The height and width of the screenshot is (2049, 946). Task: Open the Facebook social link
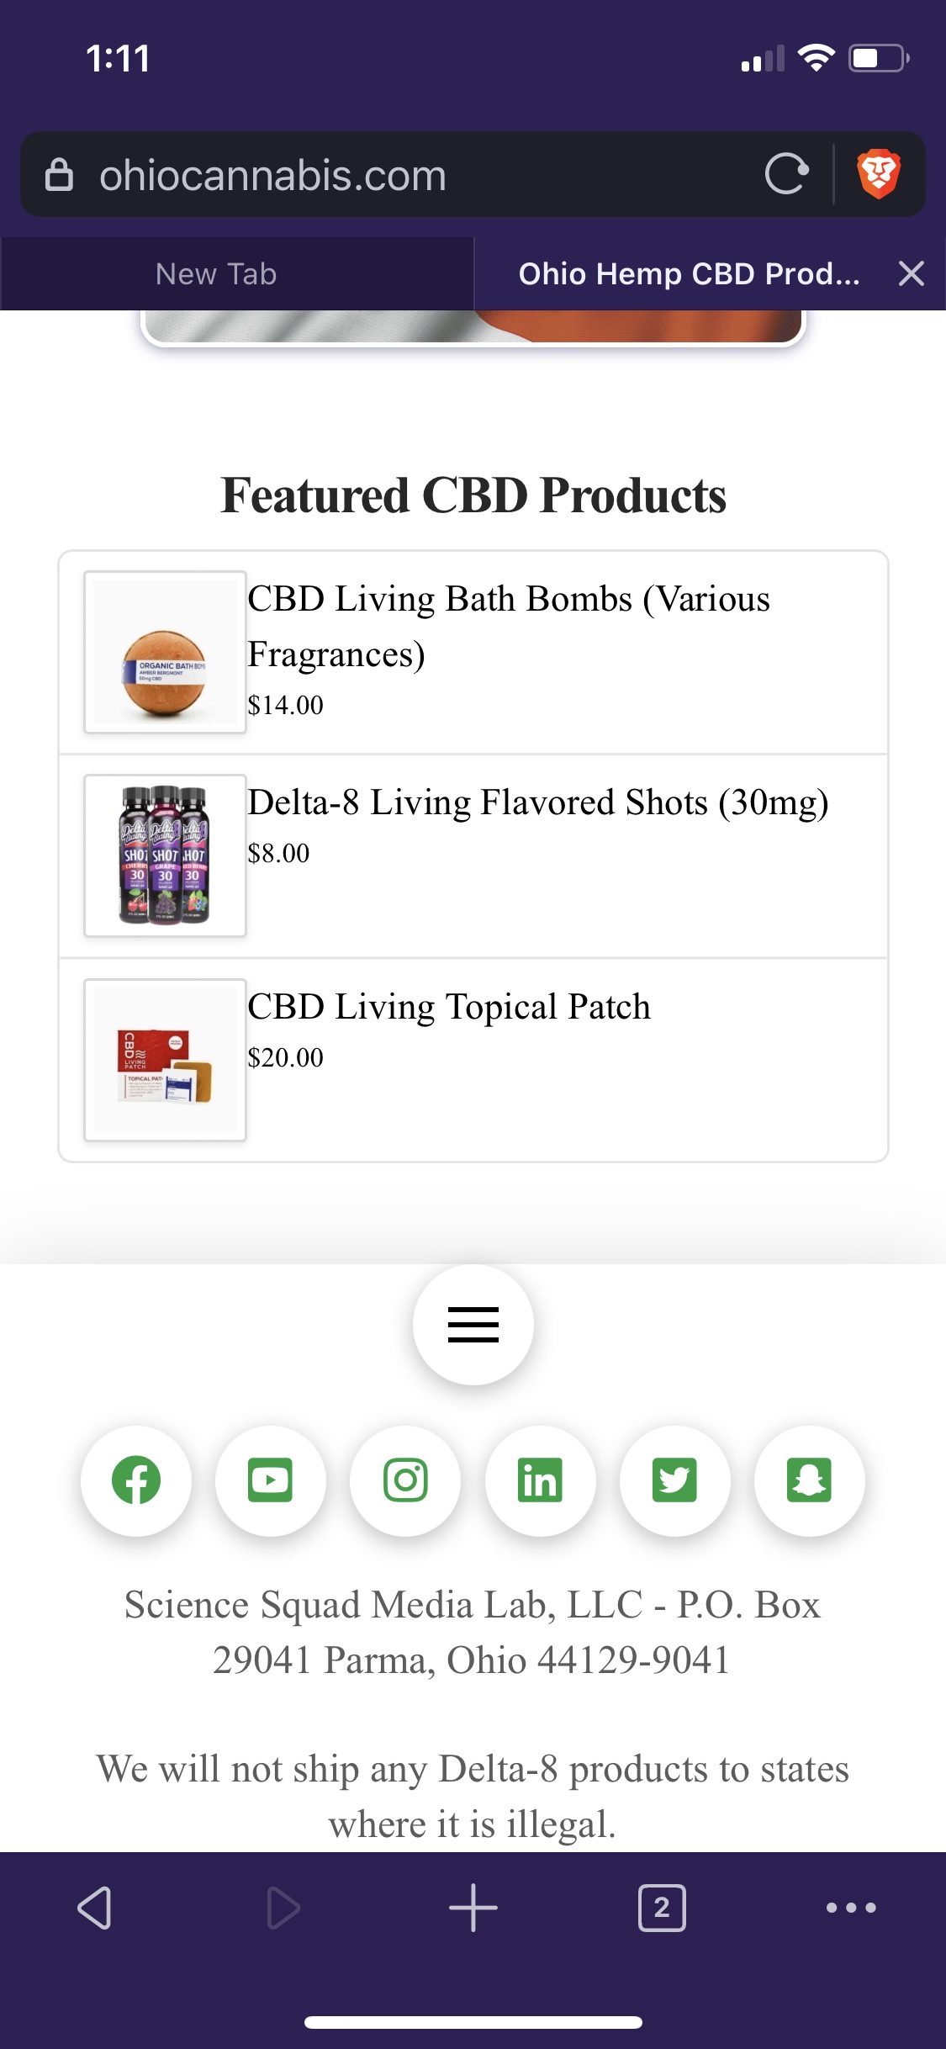(136, 1480)
